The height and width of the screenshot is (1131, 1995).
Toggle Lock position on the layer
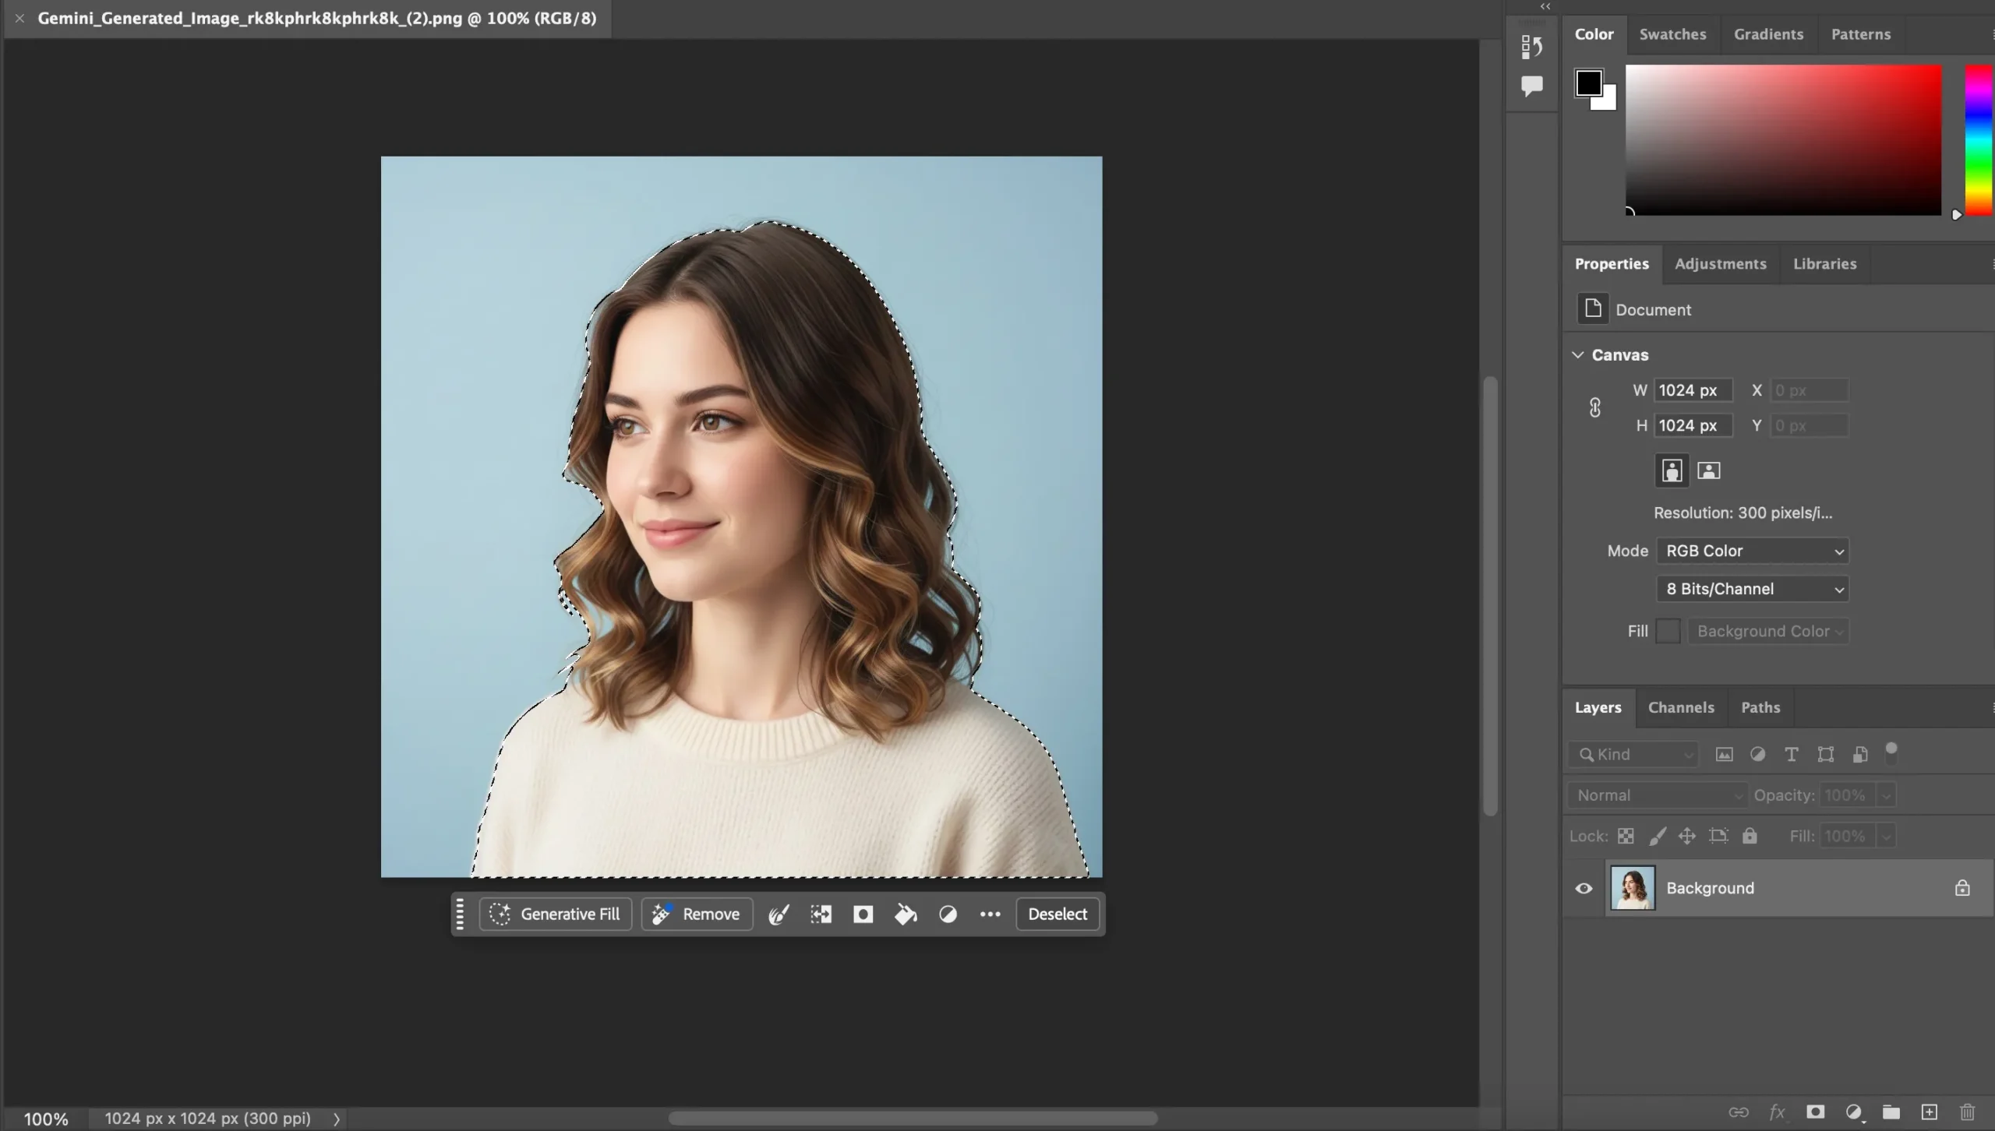pos(1688,835)
